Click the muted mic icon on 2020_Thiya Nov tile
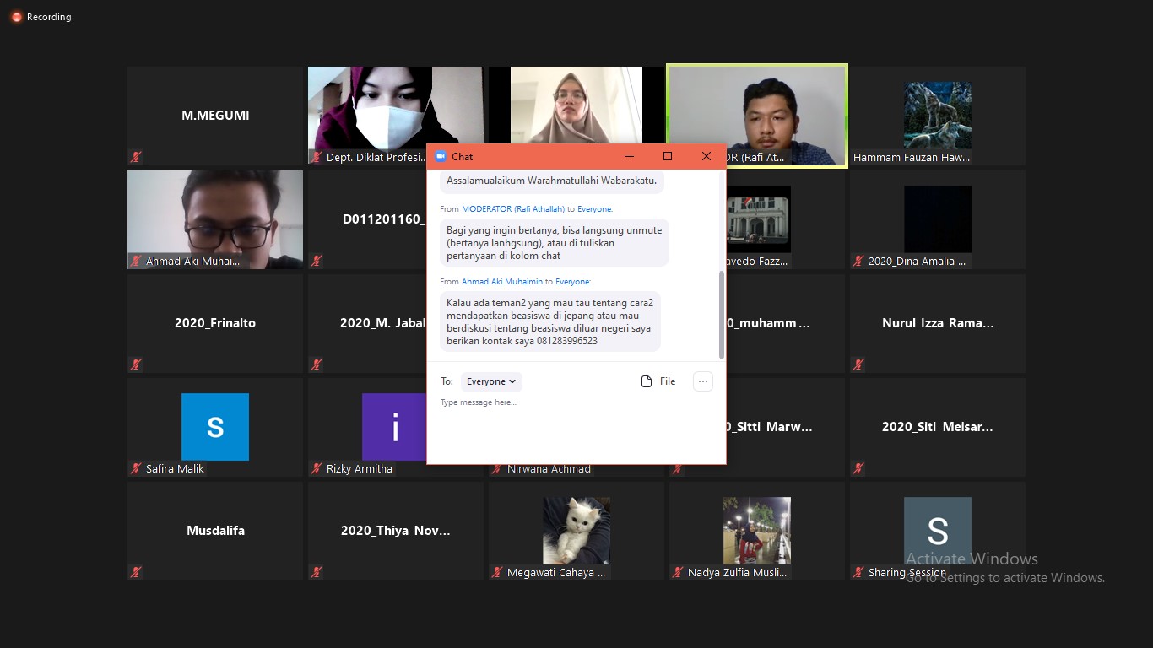 317,572
